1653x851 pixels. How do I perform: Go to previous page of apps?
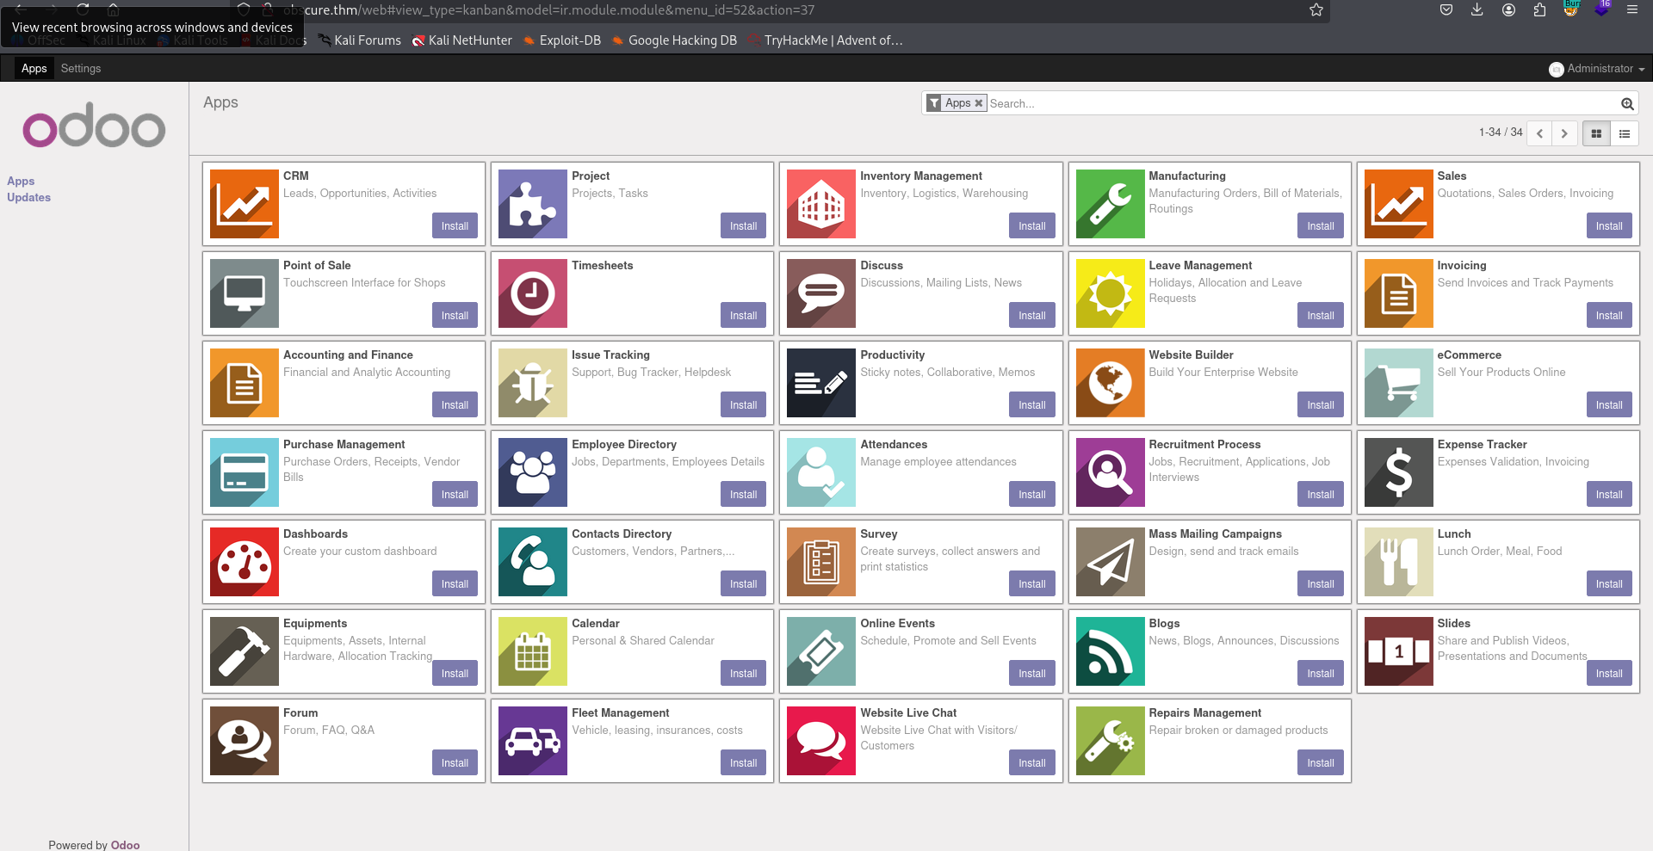1539,133
